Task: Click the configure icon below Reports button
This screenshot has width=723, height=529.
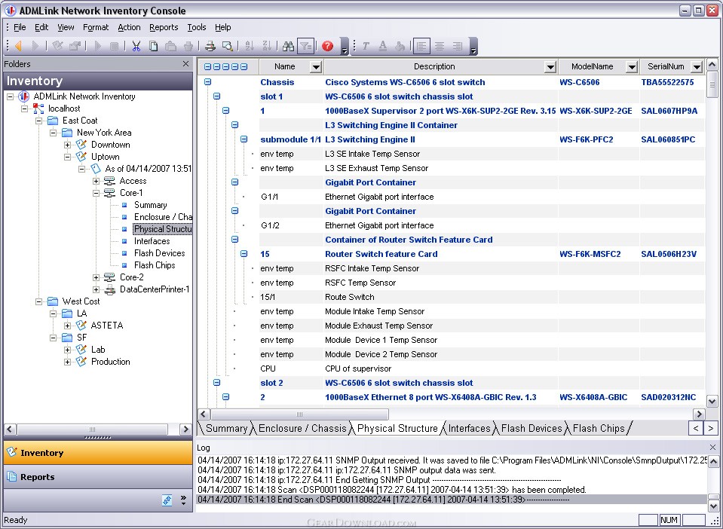Action: click(x=167, y=500)
